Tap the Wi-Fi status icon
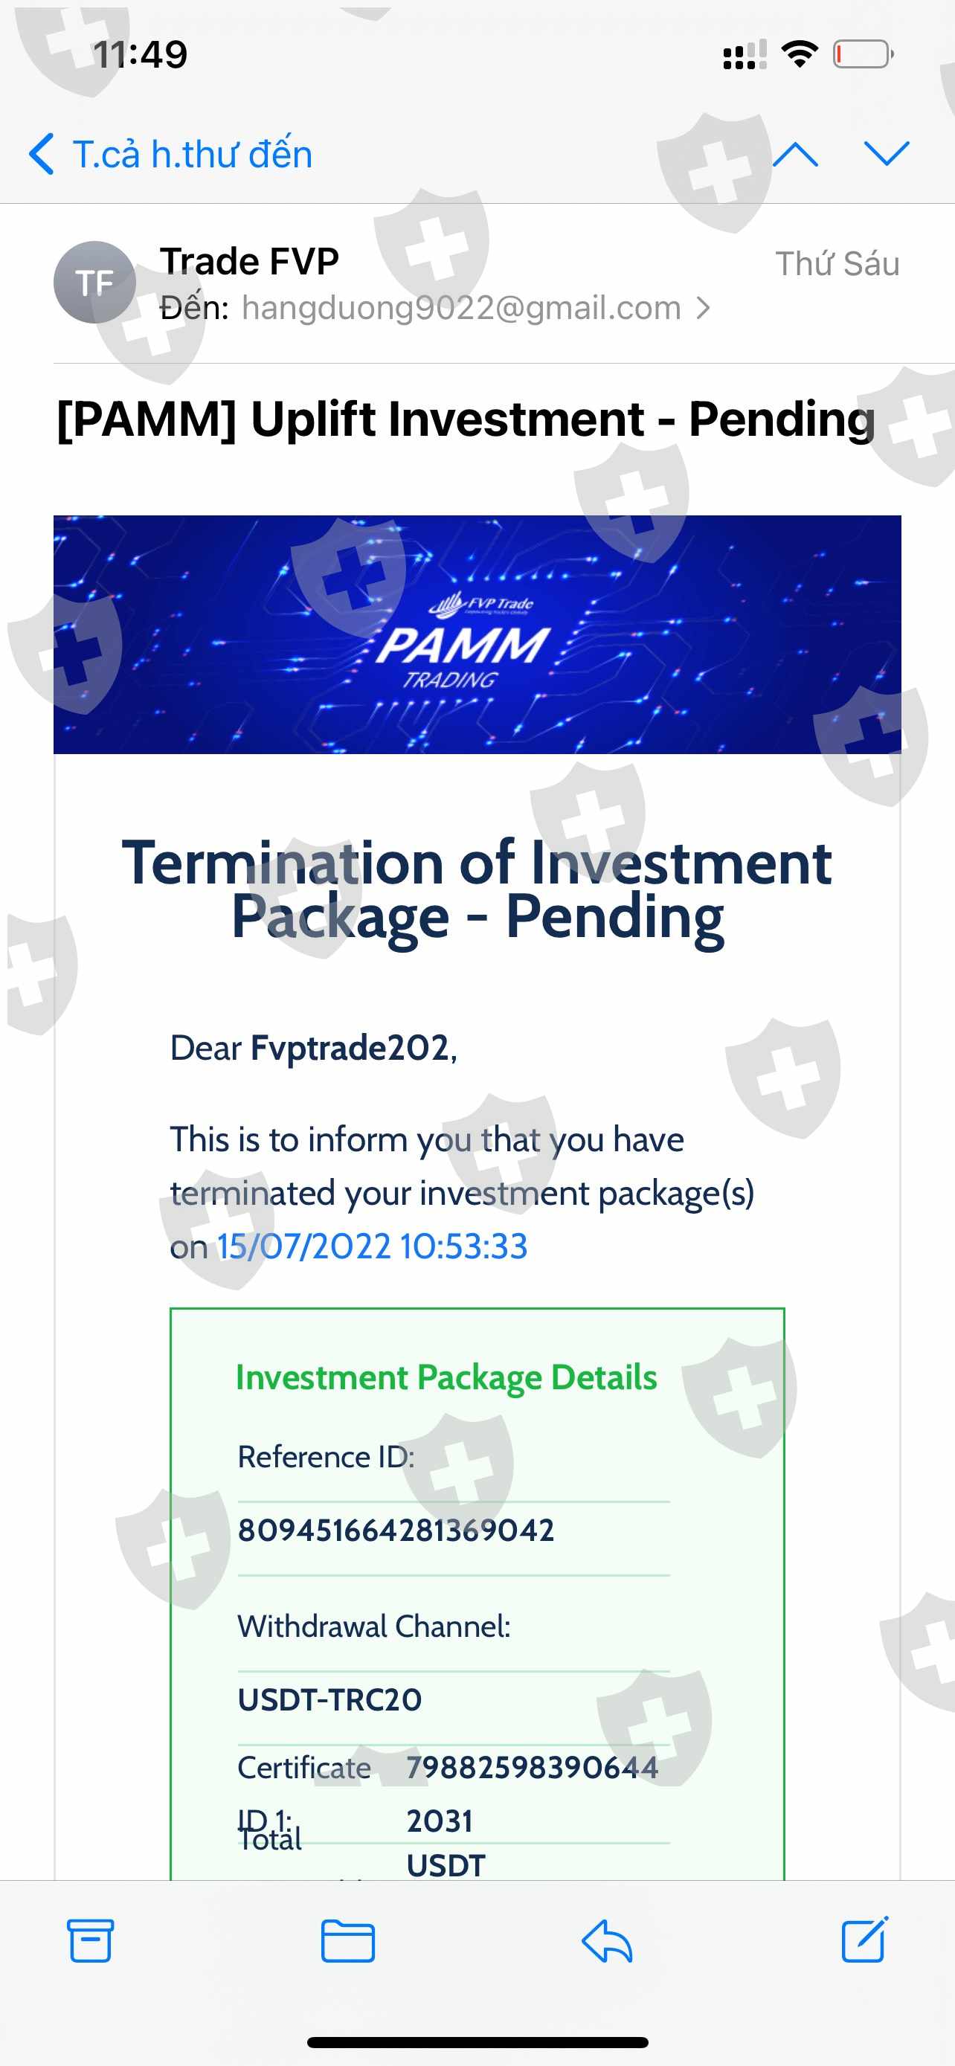The width and height of the screenshot is (955, 2066). click(800, 54)
